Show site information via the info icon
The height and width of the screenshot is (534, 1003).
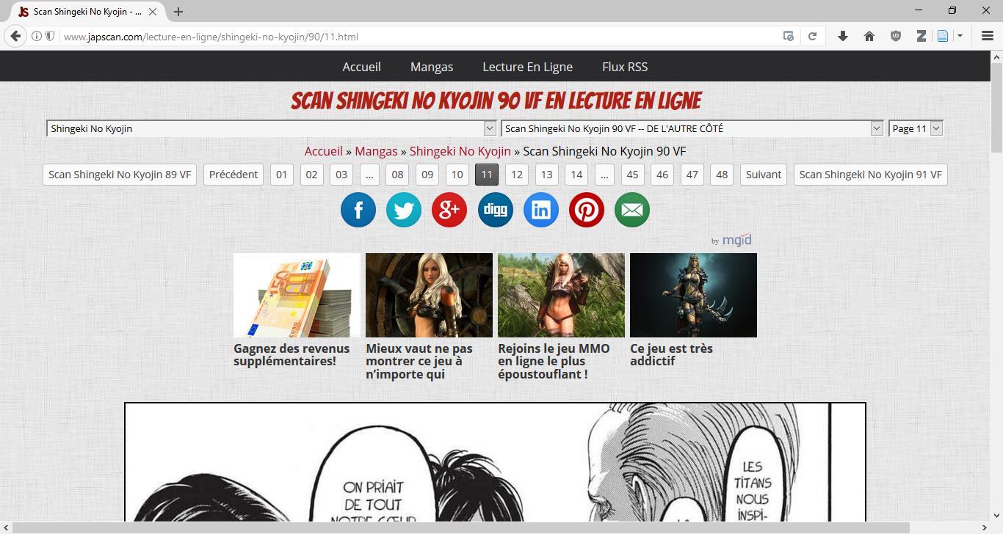click(36, 36)
